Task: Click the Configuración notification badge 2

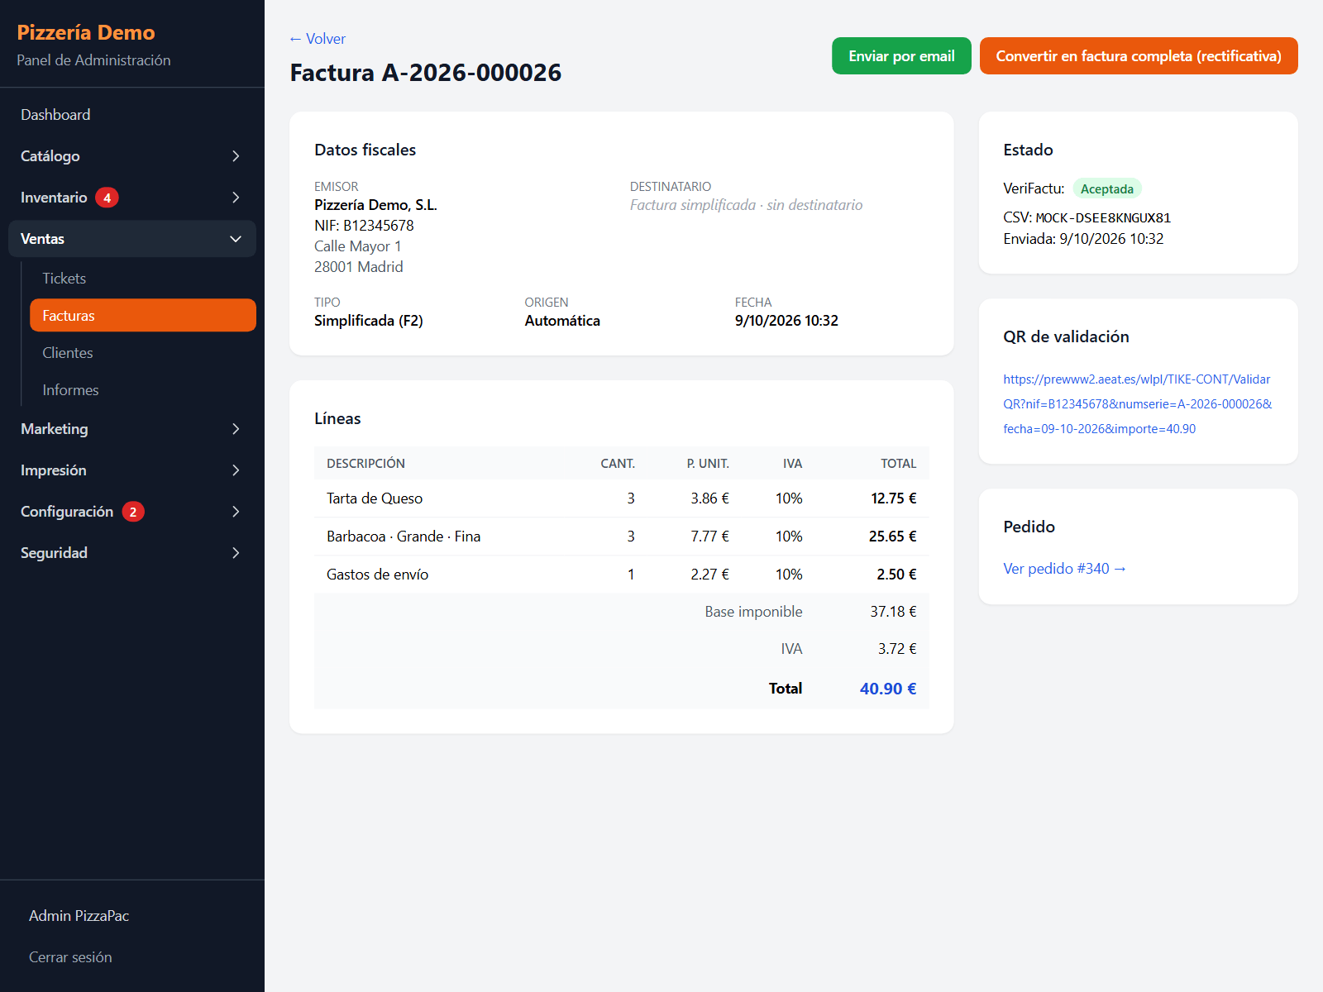Action: (133, 512)
